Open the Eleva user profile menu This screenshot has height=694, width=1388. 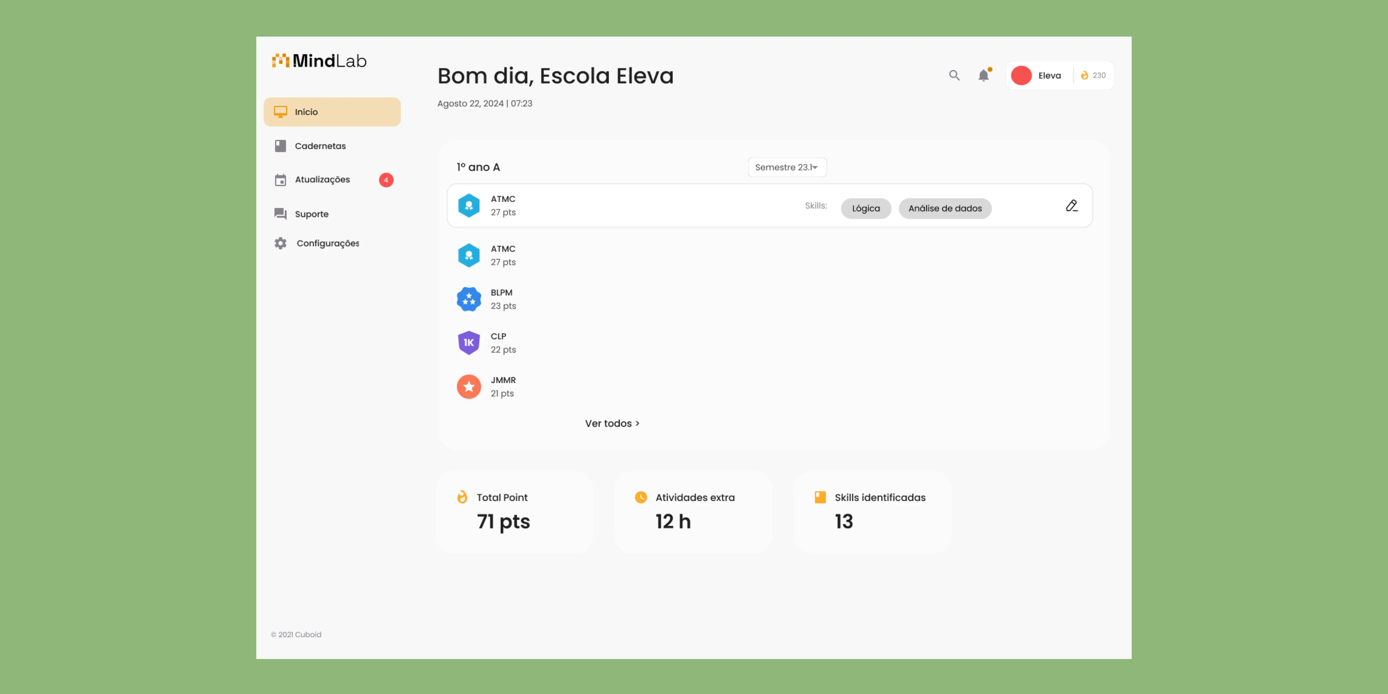click(x=1049, y=75)
